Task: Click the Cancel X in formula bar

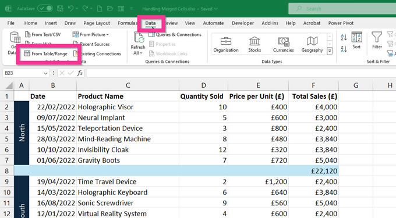Action: point(62,73)
